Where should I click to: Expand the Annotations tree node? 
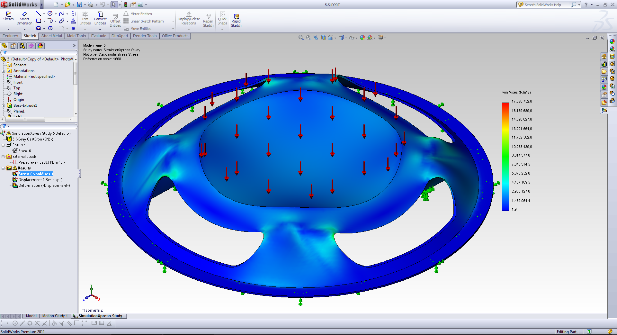click(4, 71)
